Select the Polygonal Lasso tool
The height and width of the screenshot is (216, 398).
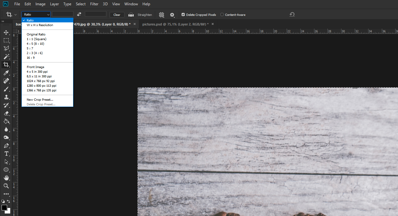(x=6, y=48)
